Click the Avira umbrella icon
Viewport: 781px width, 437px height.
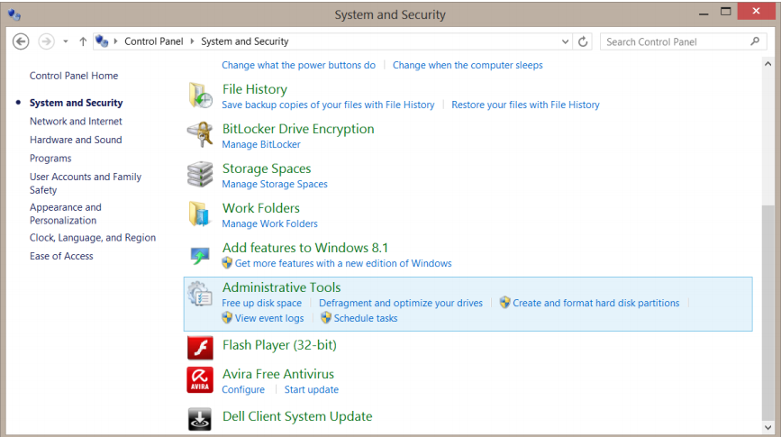tap(200, 380)
